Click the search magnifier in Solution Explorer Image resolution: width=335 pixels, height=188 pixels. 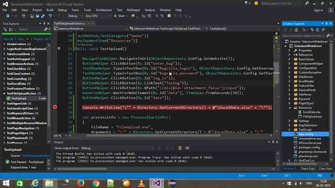[x=328, y=36]
